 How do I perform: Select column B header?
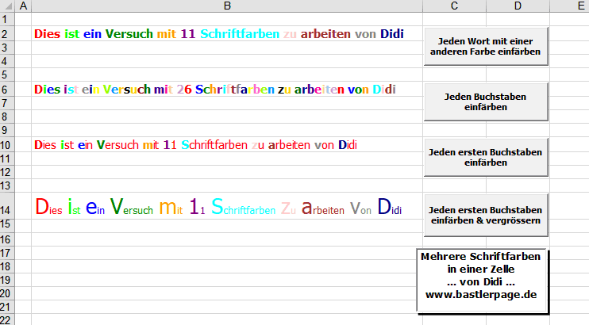(226, 6)
